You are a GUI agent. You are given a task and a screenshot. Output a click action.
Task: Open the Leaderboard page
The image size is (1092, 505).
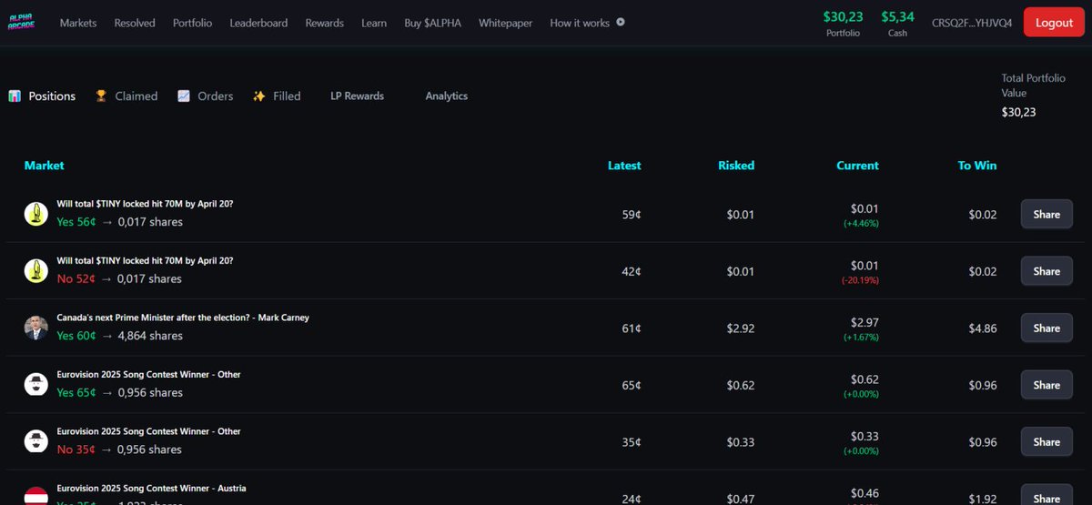point(258,23)
